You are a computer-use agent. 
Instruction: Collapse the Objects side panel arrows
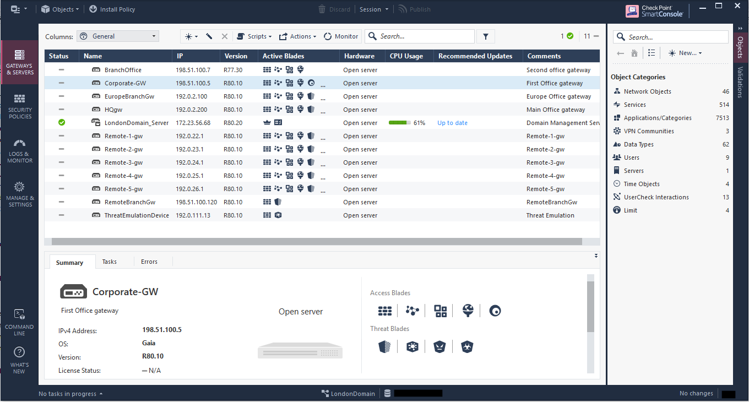740,27
